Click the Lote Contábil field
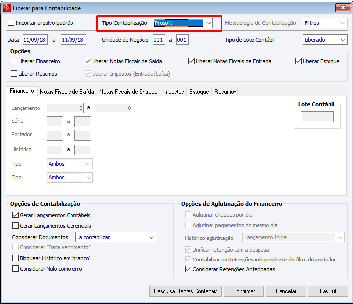The height and width of the screenshot is (304, 353). tap(317, 117)
